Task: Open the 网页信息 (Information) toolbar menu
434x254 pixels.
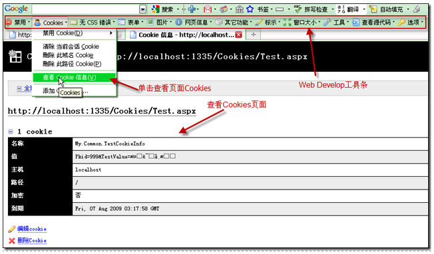Action: click(194, 22)
